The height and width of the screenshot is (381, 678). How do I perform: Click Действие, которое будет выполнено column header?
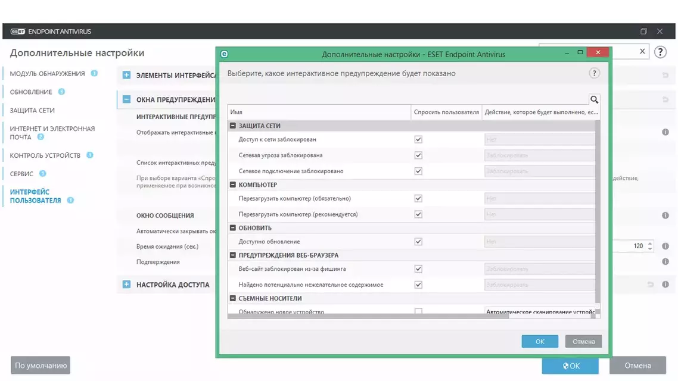coord(541,113)
